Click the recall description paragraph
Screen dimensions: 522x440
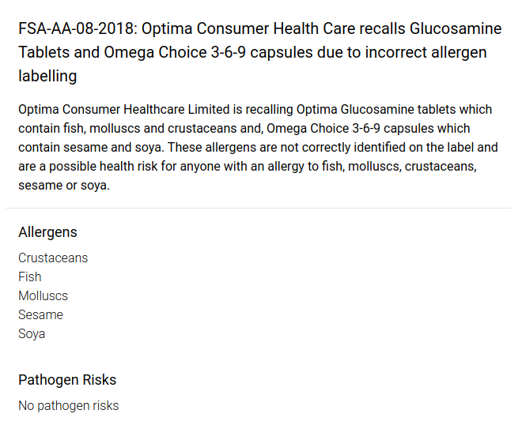(x=258, y=148)
